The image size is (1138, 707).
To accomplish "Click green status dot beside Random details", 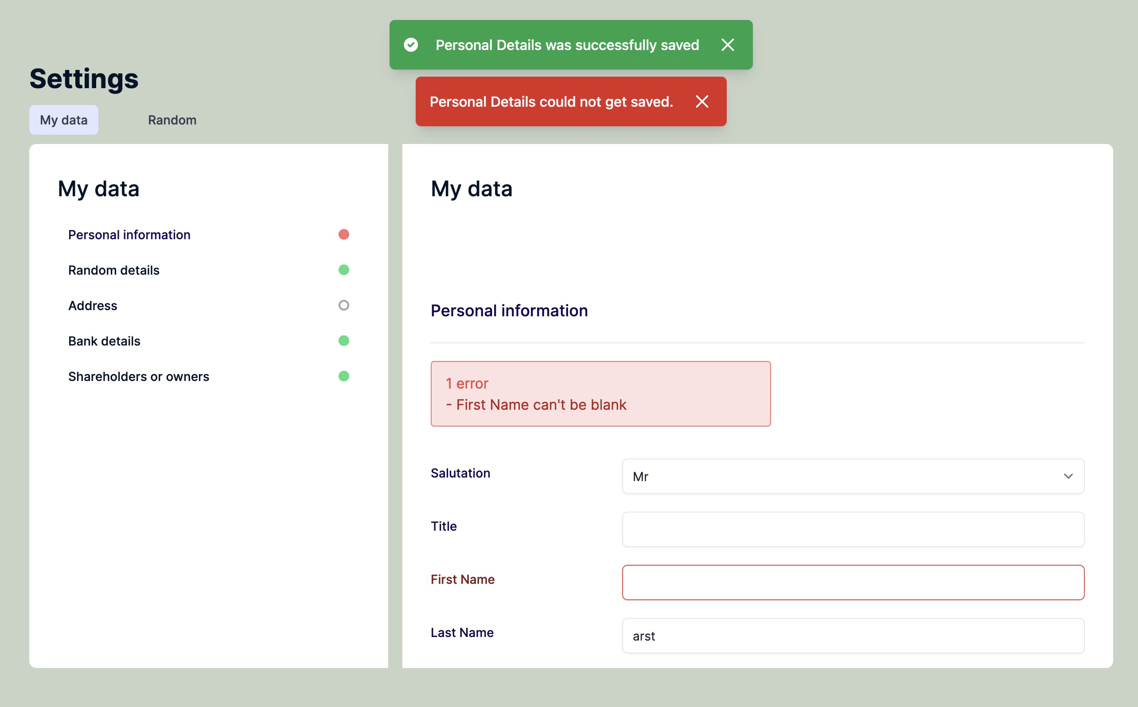I will coord(344,270).
